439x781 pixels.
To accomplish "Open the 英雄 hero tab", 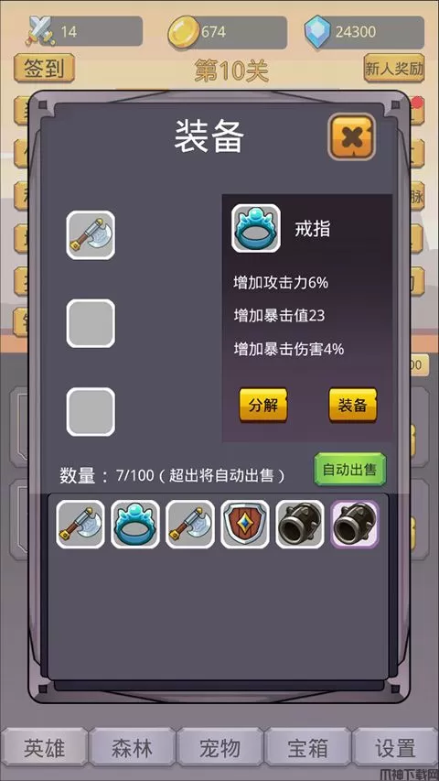I will [44, 748].
